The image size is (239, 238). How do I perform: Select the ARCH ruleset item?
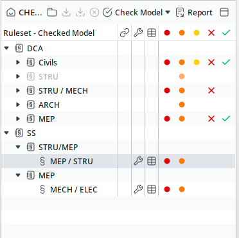click(x=49, y=105)
